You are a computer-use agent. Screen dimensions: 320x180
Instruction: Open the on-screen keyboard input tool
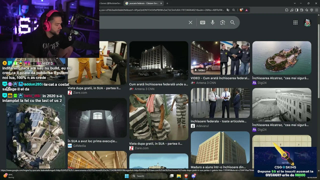(202, 22)
